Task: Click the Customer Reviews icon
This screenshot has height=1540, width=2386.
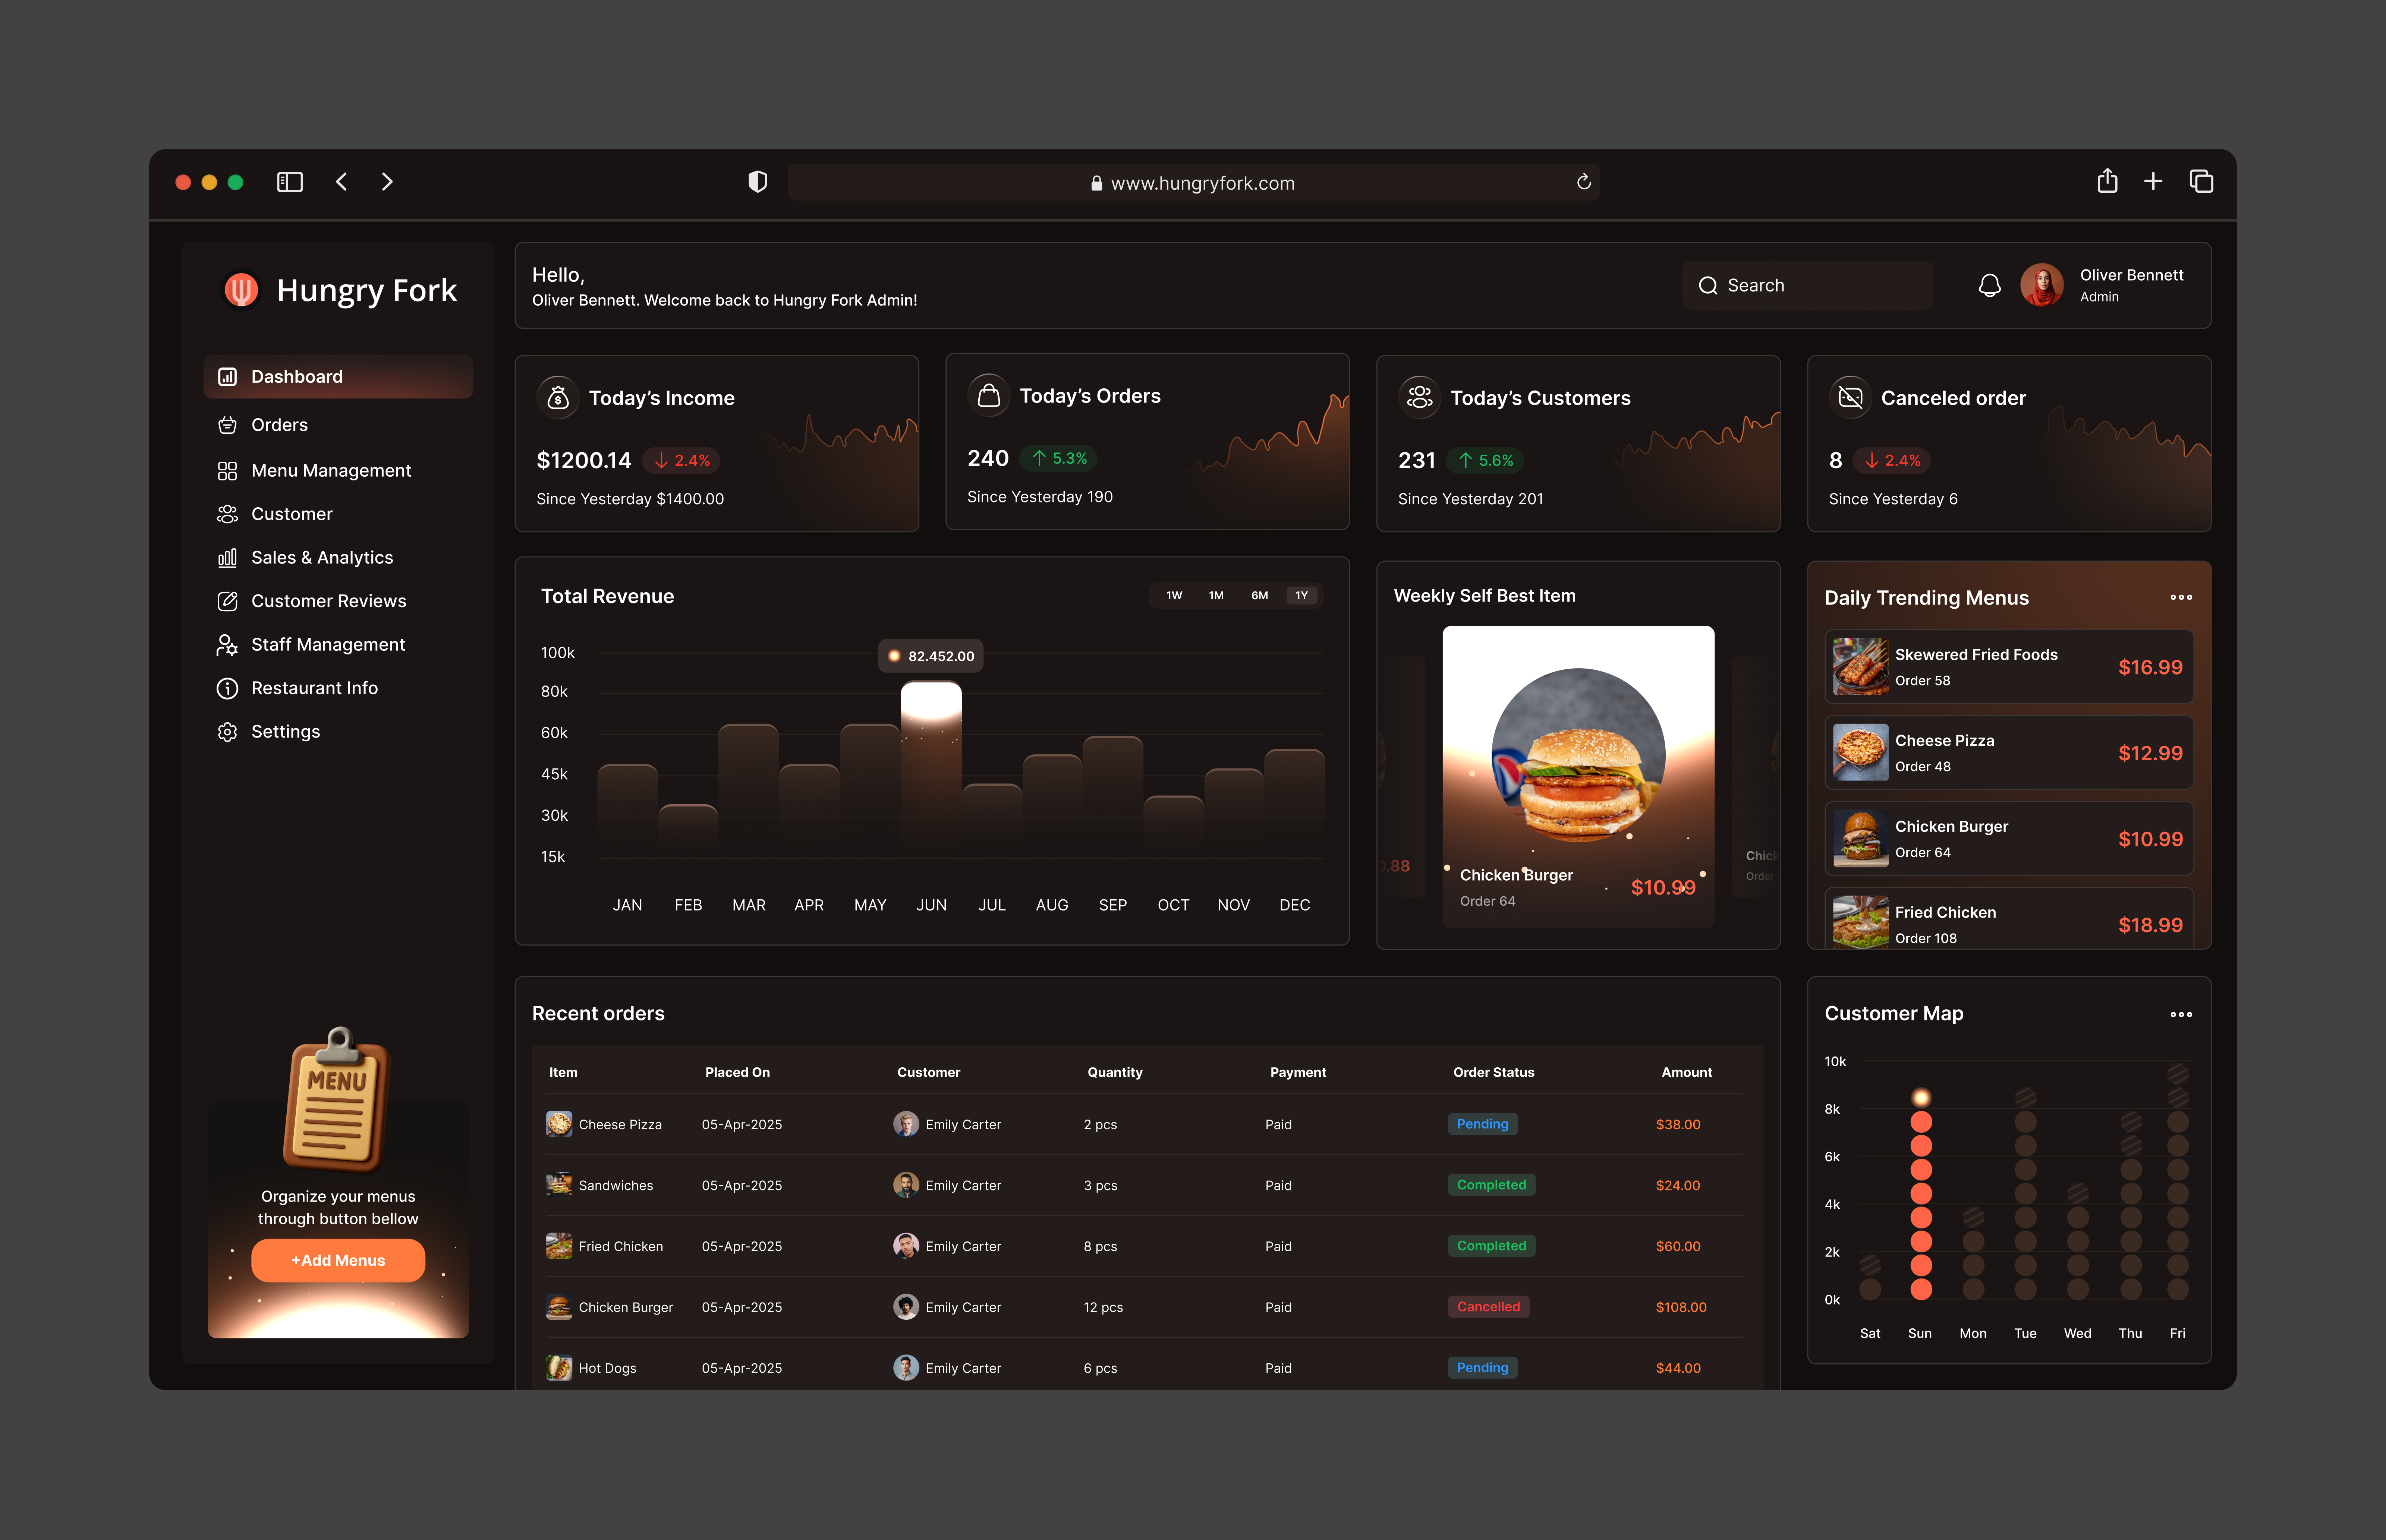Action: 228,601
